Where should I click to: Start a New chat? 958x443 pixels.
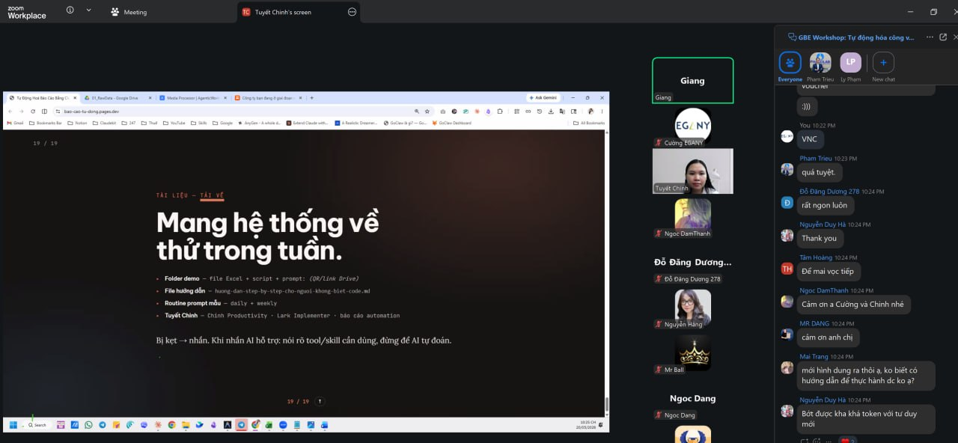tap(883, 67)
